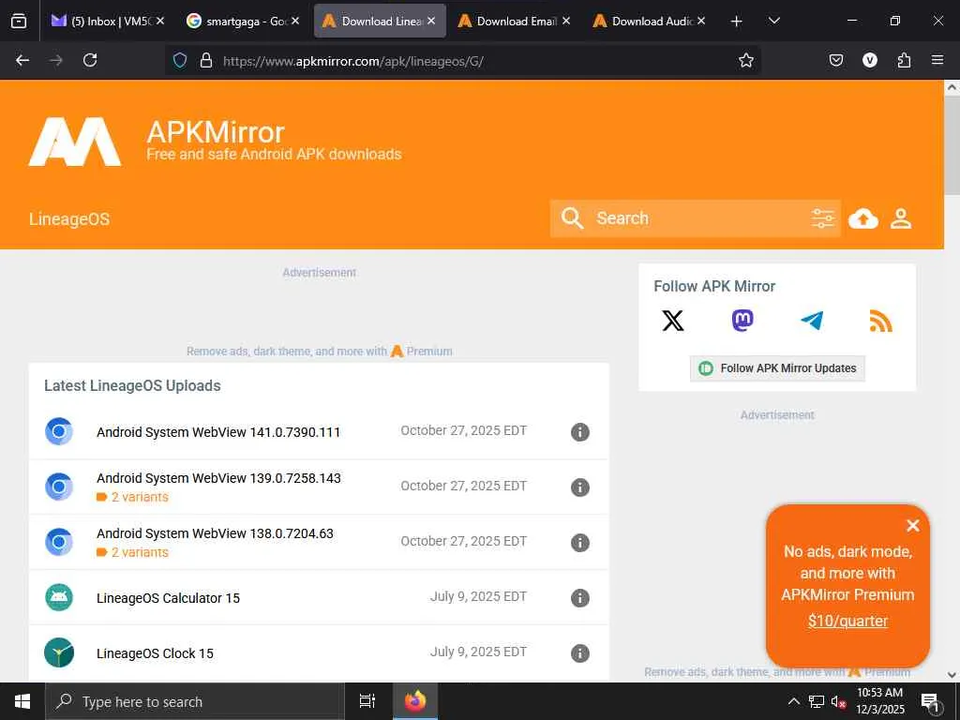Open advanced search filter sliders icon
This screenshot has width=960, height=720.
(822, 217)
